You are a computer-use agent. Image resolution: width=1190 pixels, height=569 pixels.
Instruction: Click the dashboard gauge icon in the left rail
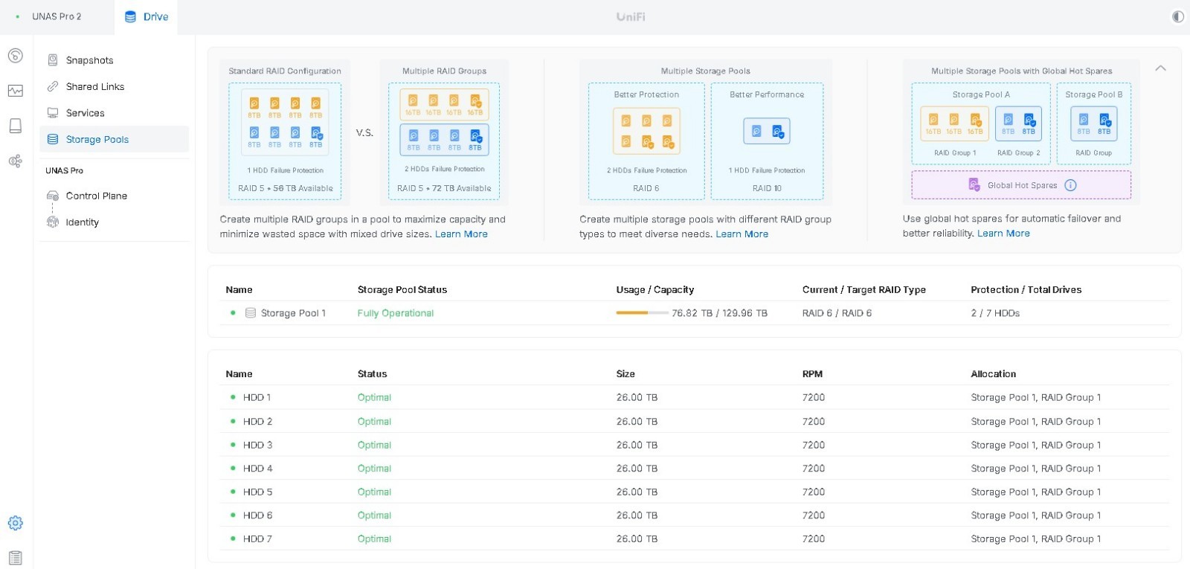click(15, 56)
